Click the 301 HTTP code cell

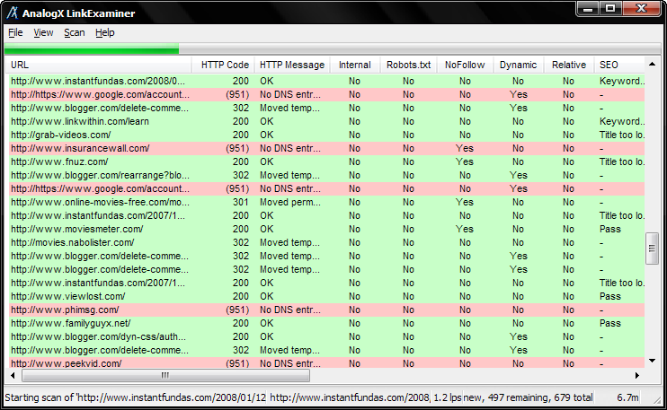click(x=241, y=202)
